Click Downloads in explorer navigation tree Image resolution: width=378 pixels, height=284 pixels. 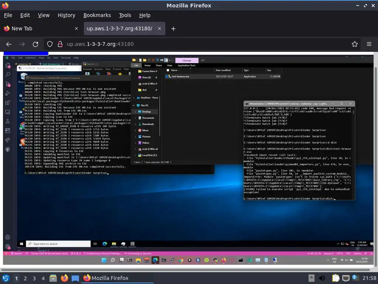[148, 124]
